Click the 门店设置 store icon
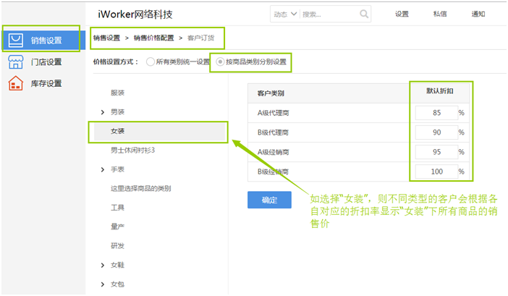The height and width of the screenshot is (296, 508). tap(15, 62)
